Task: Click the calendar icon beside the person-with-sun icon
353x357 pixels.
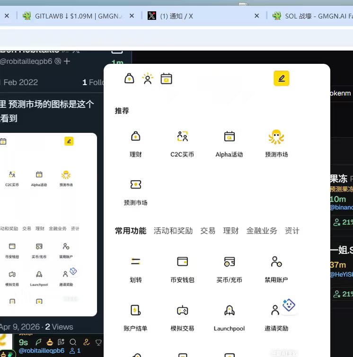Action: click(x=167, y=78)
